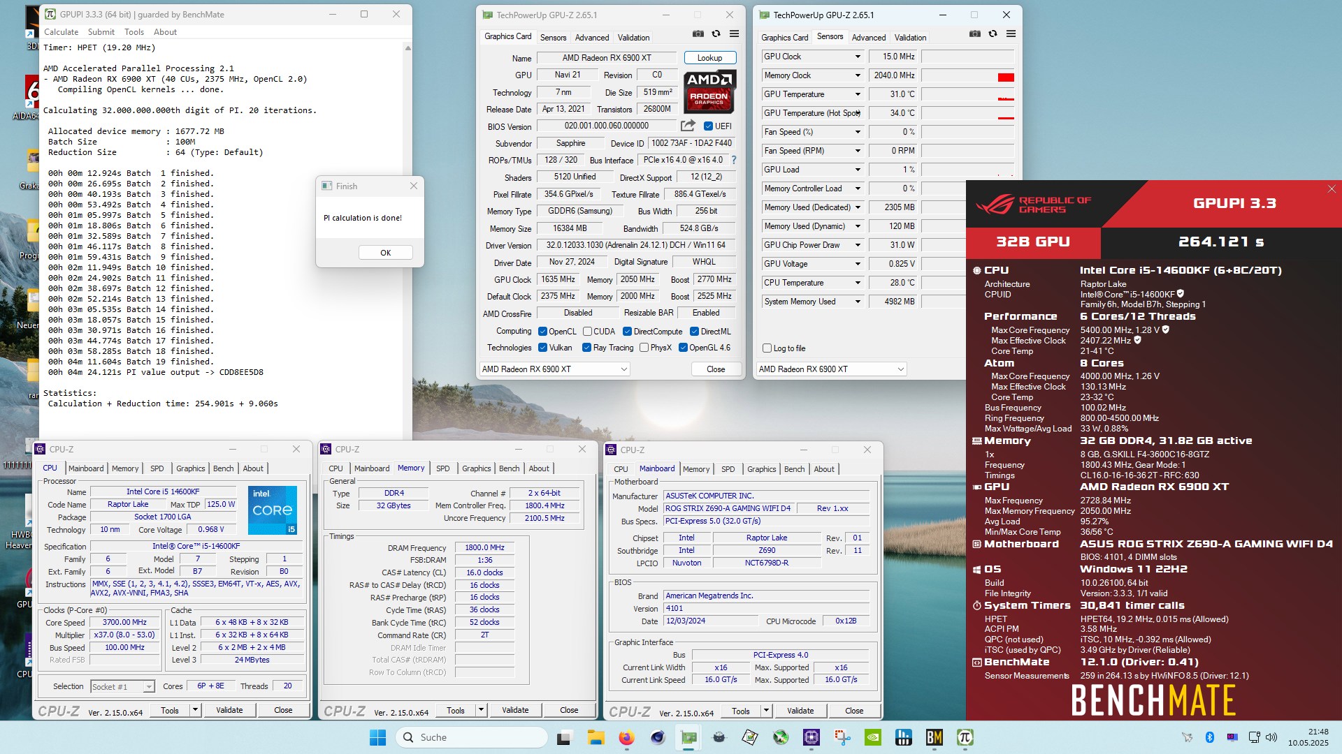
Task: Click the Windows taskbar Suche search box
Action: pyautogui.click(x=472, y=737)
